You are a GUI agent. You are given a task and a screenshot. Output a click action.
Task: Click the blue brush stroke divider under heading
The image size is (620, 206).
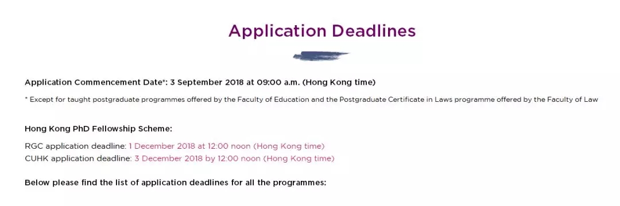pyautogui.click(x=321, y=56)
